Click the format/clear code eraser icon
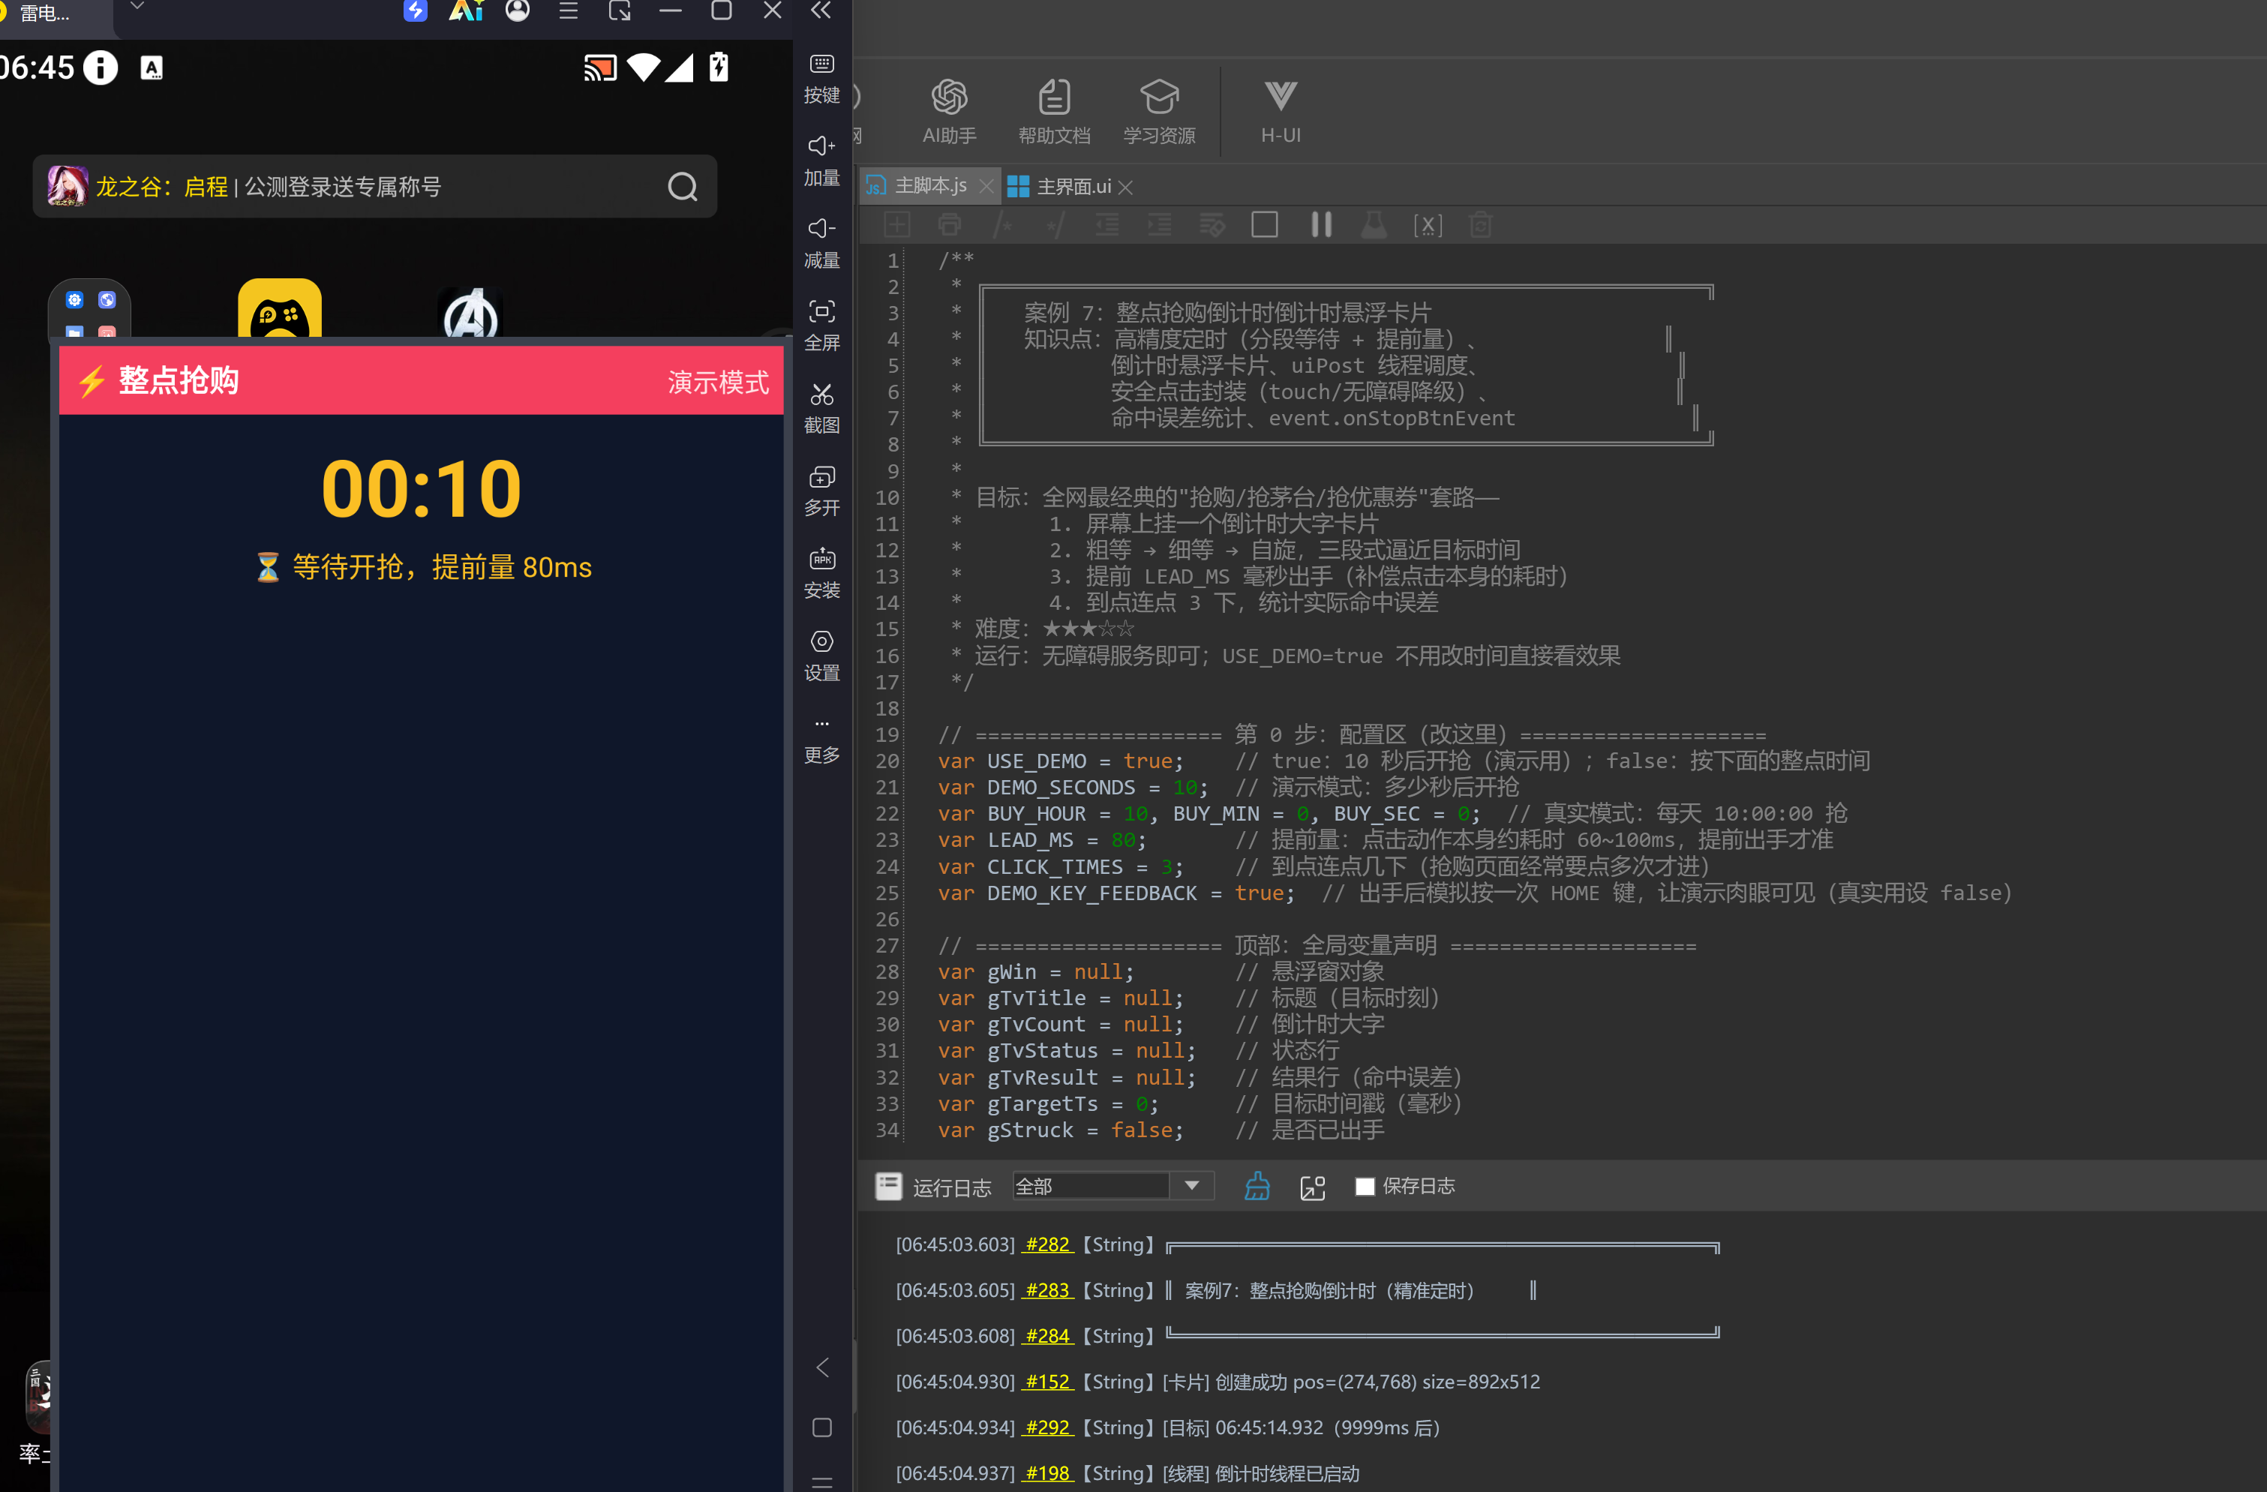Viewport: 2267px width, 1492px height. [1212, 225]
